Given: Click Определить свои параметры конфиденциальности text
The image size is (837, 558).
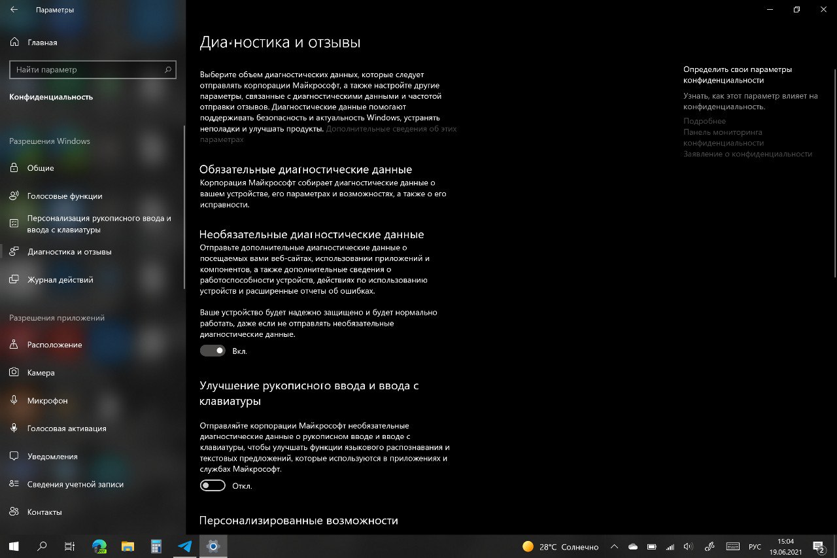Looking at the screenshot, I should [x=737, y=75].
